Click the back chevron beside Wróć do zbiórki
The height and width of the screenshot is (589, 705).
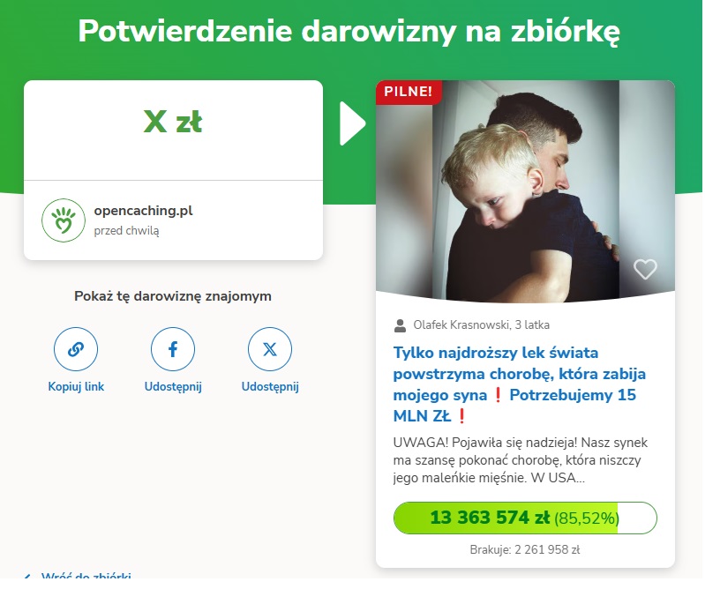(28, 577)
